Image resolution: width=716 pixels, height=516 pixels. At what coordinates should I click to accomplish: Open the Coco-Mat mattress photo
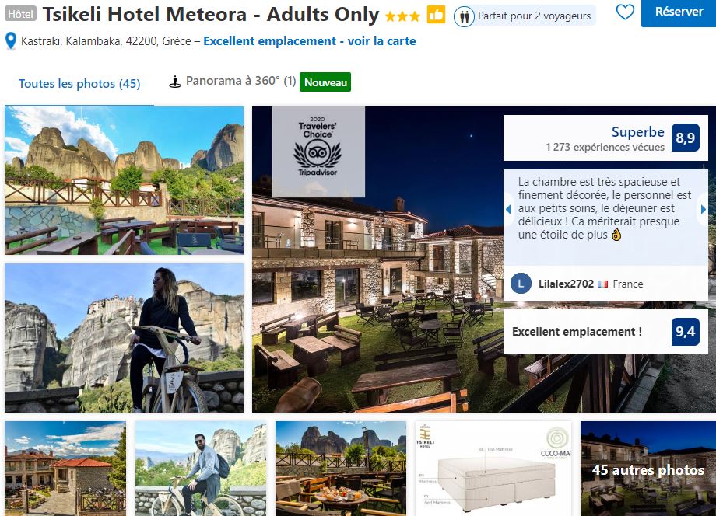click(493, 469)
